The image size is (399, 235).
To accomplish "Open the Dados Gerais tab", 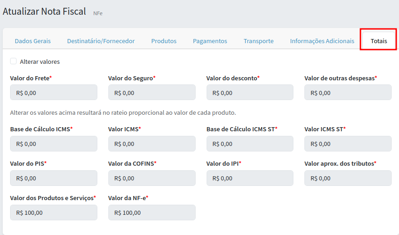I will click(x=33, y=41).
